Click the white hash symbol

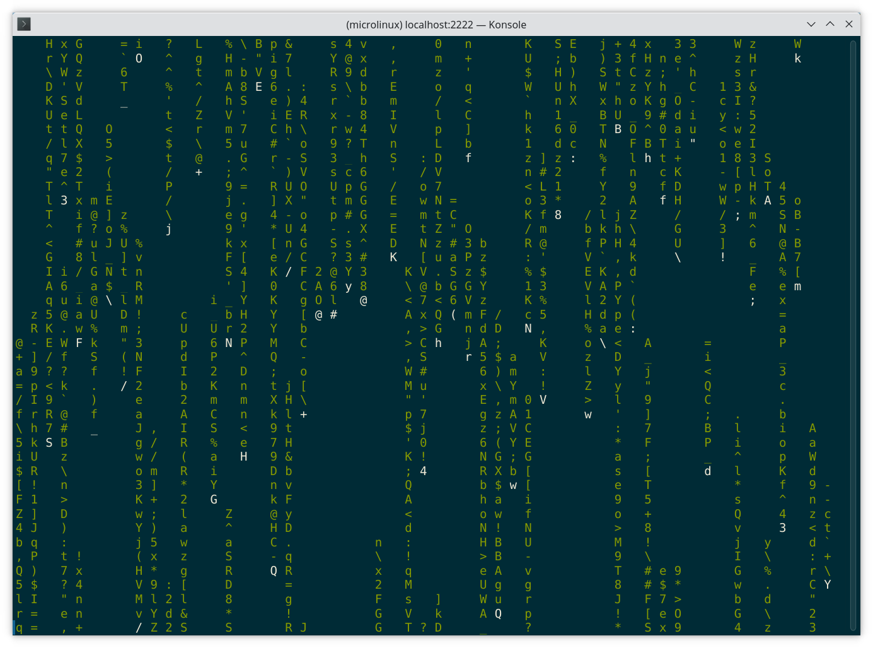click(334, 314)
